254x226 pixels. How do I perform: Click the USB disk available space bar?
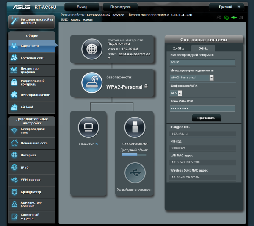(x=134, y=155)
